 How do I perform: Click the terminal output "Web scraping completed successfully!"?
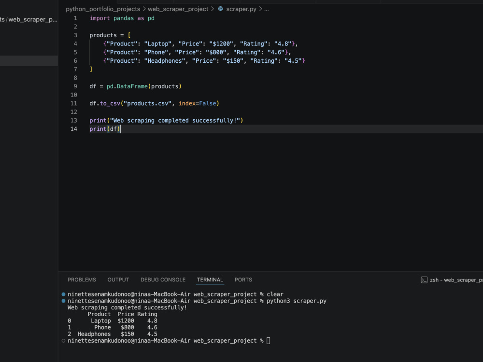(127, 307)
